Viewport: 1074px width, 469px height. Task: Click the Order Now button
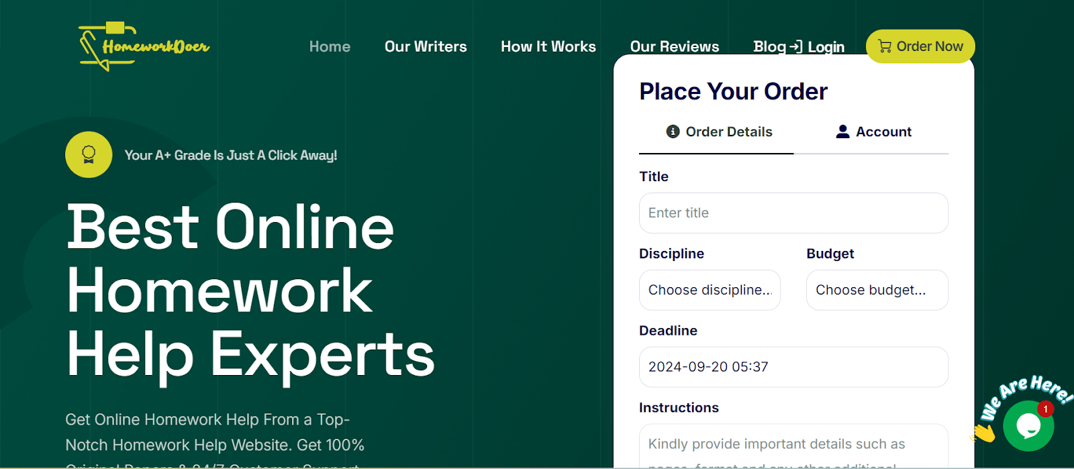coord(920,46)
